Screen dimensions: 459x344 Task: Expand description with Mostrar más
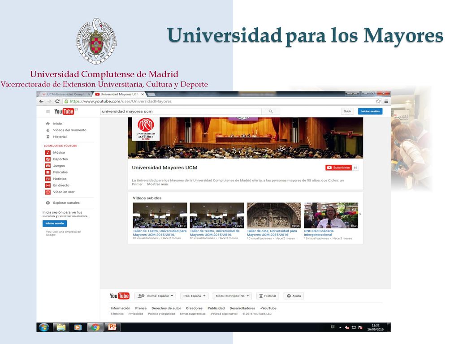157,184
